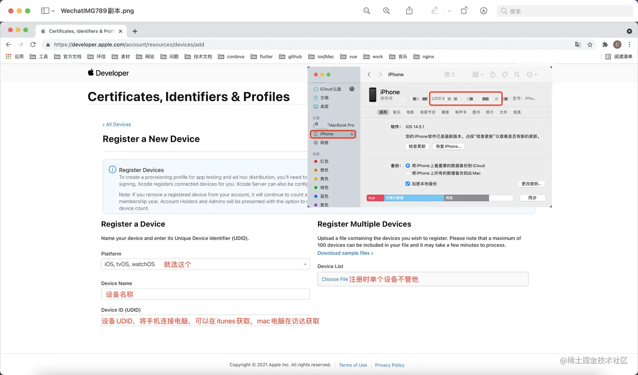Select iCloud云盘 in Finder sidebar
638x375 pixels.
click(x=330, y=89)
